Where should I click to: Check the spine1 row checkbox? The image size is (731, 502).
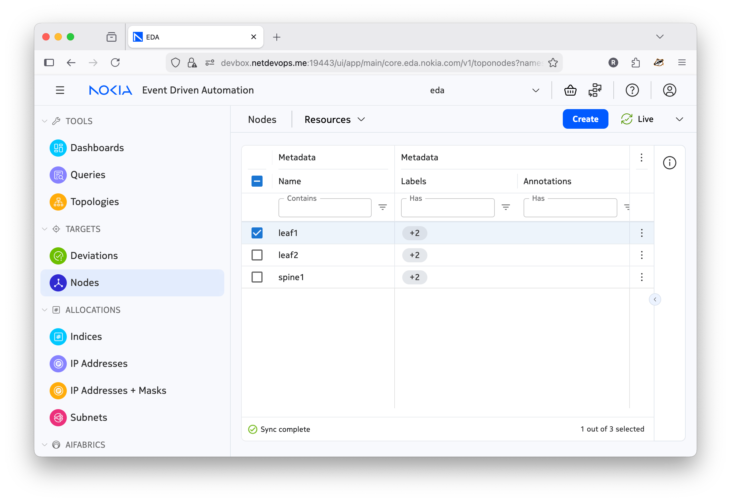pos(257,277)
